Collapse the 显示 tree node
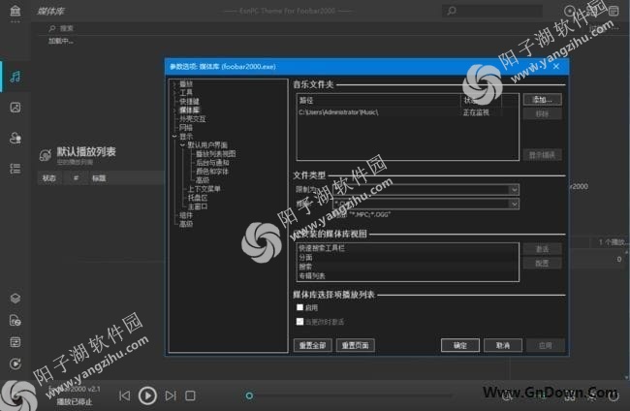630x411 pixels. [174, 137]
